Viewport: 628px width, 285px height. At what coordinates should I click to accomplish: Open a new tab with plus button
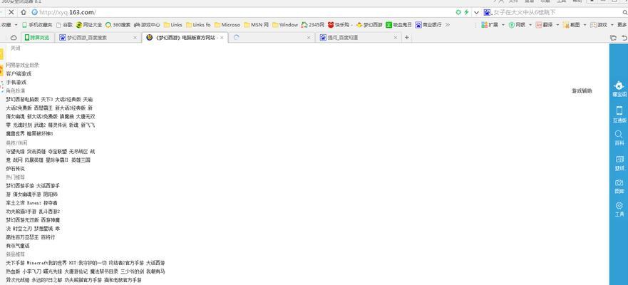[x=406, y=38]
